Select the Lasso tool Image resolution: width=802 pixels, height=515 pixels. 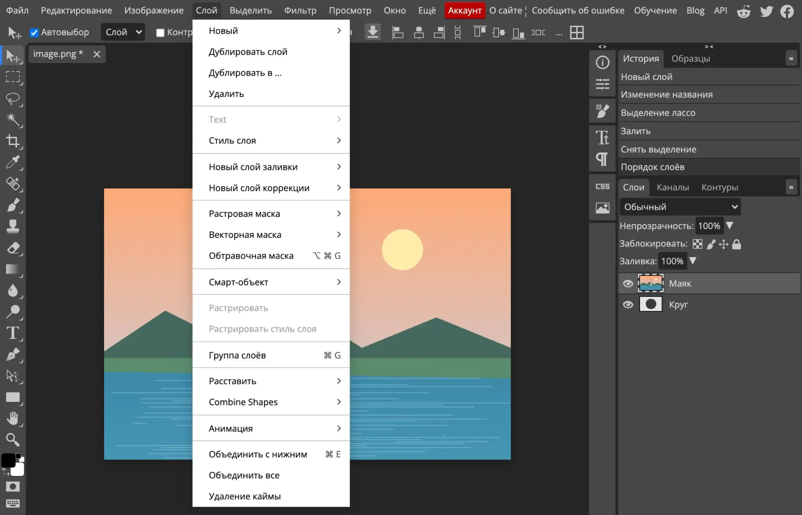[x=13, y=99]
